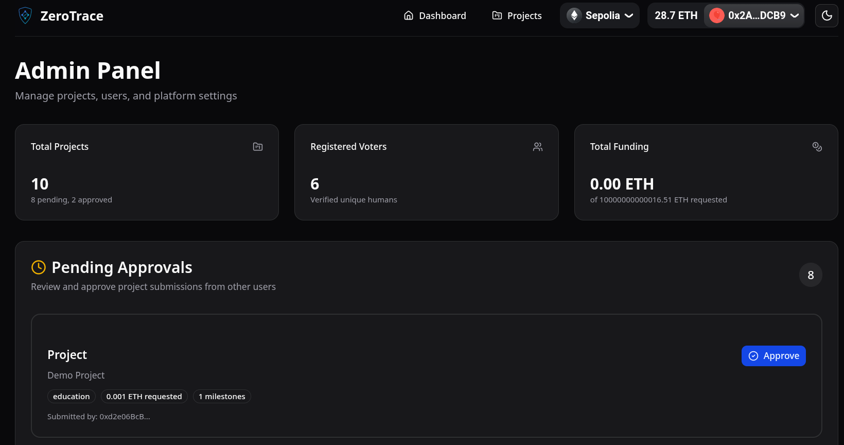Click the 1 milestones tag
Image resolution: width=844 pixels, height=445 pixels.
point(222,397)
